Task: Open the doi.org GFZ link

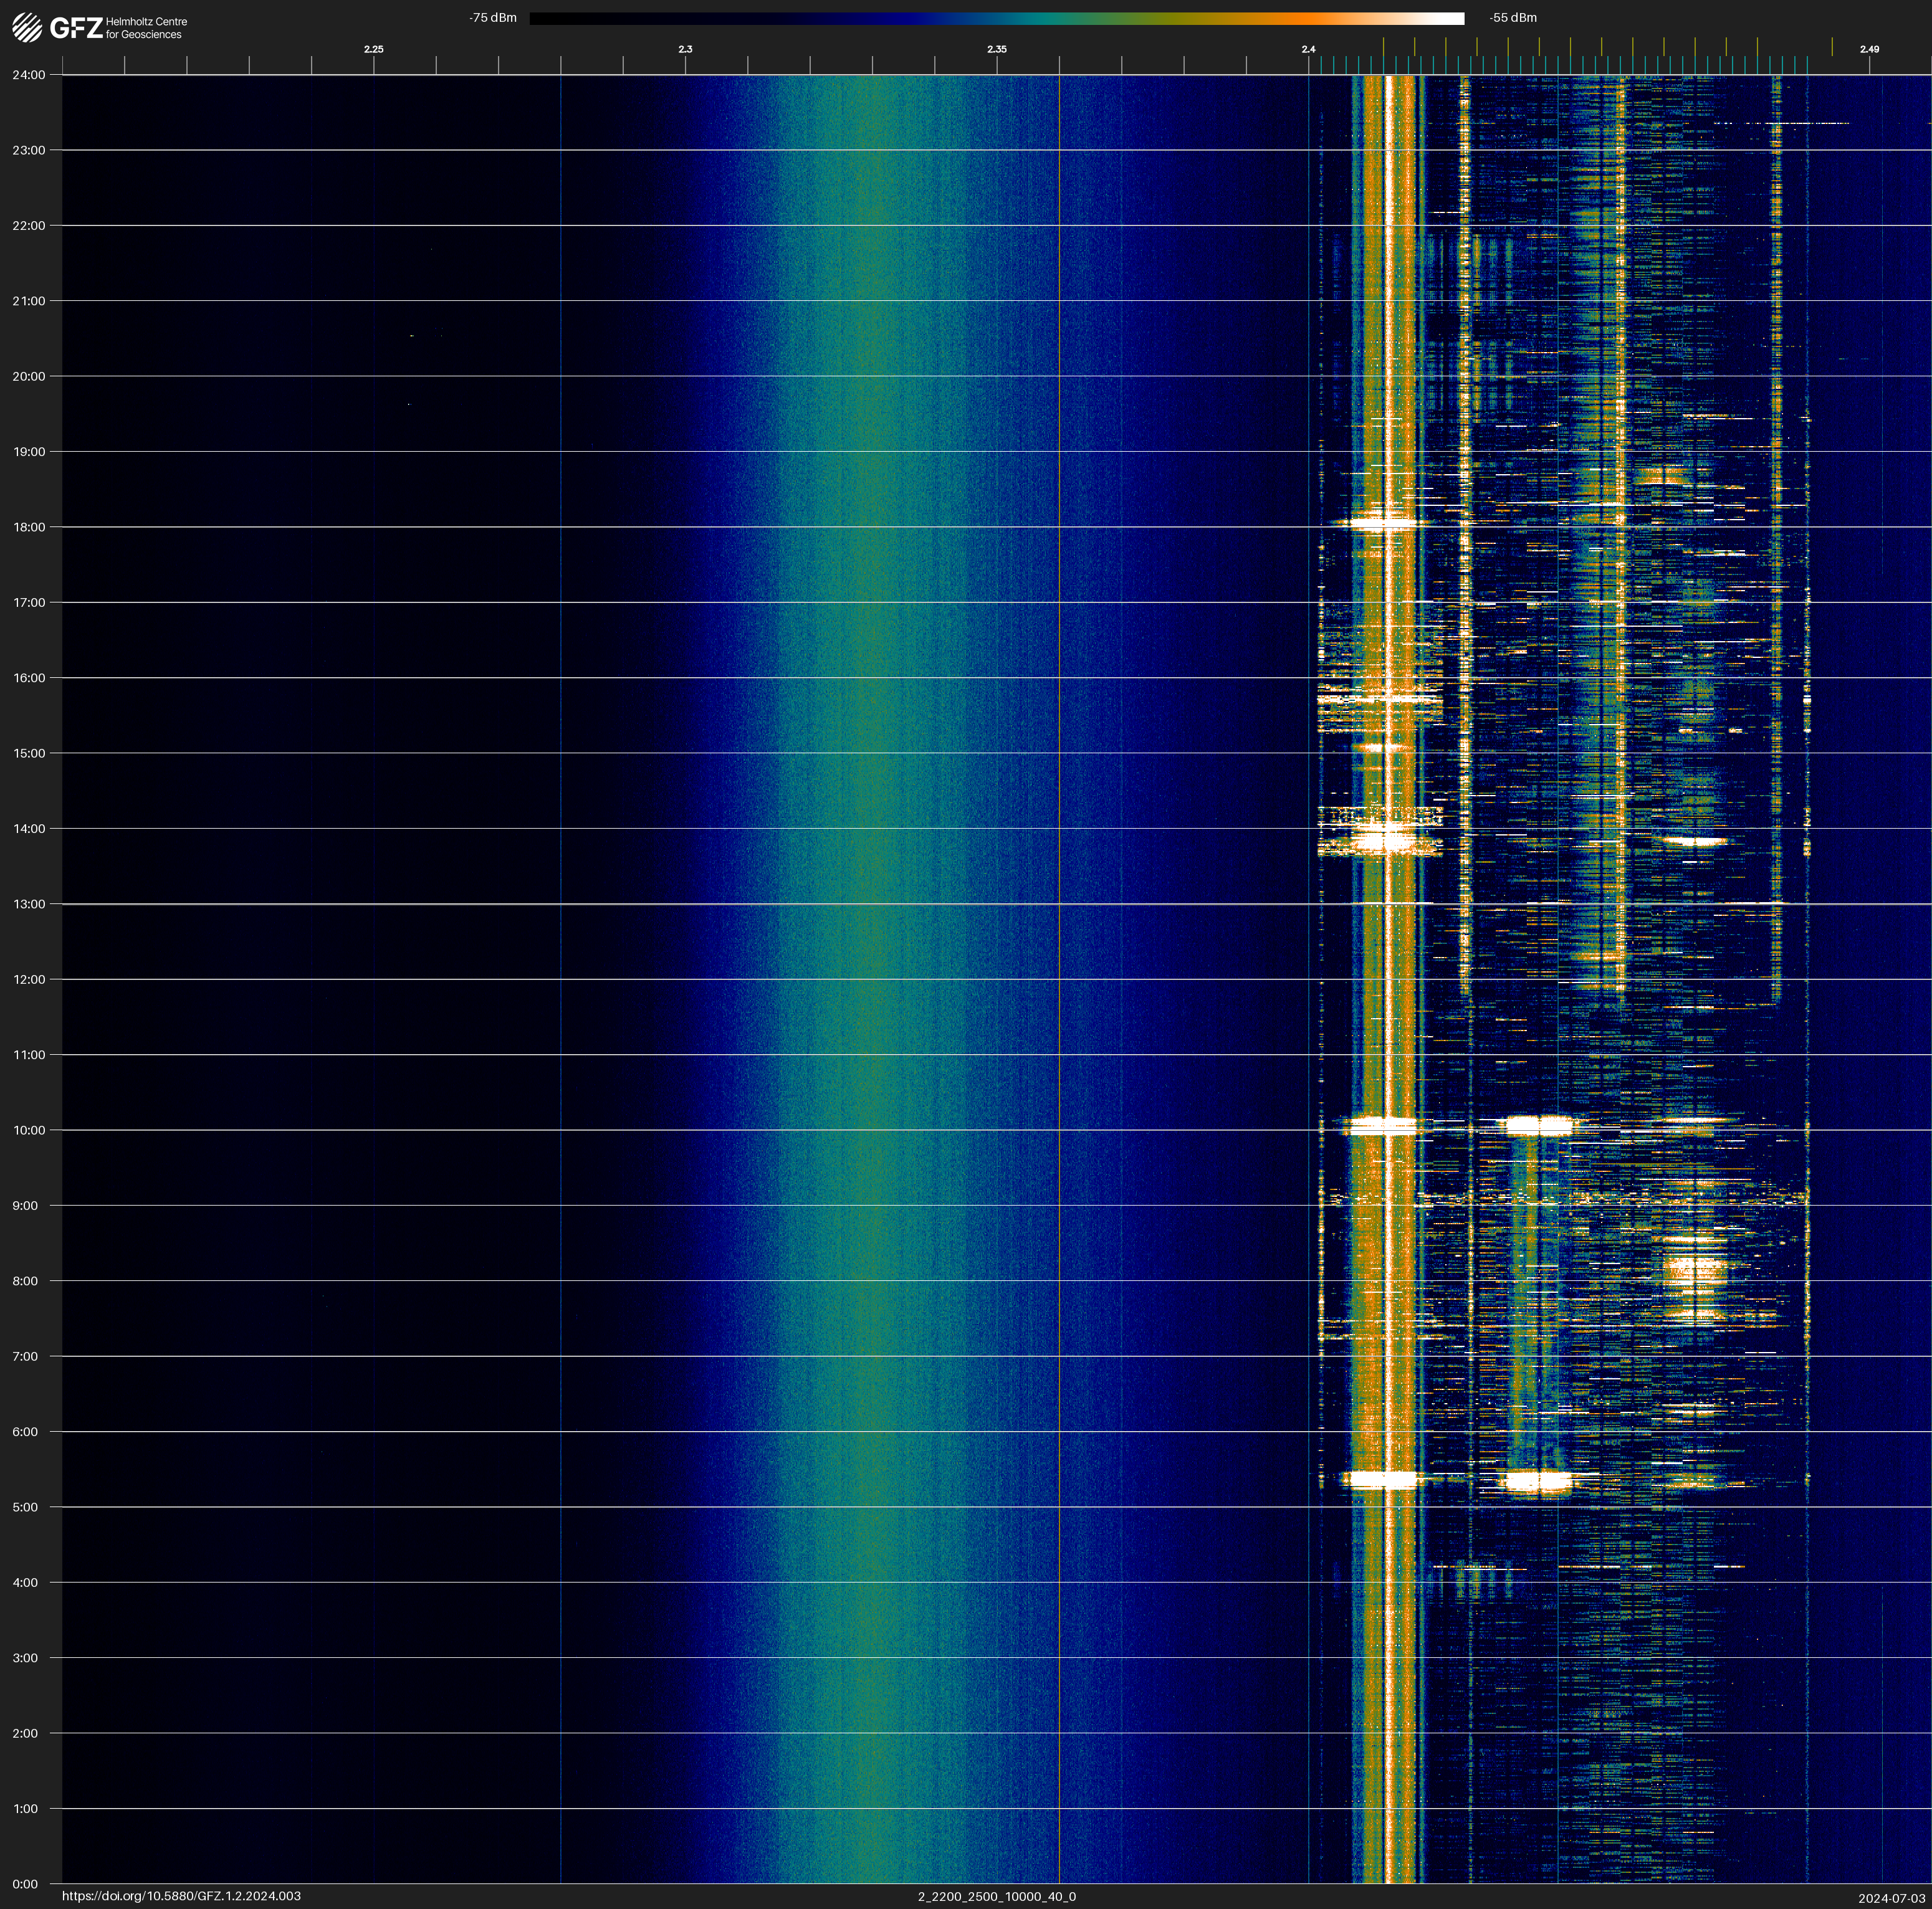Action: click(181, 1896)
